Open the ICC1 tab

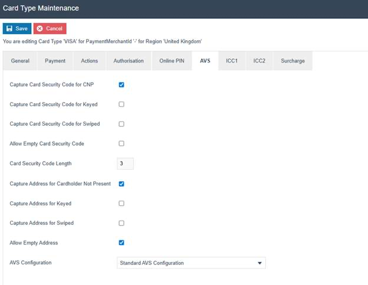(x=232, y=61)
